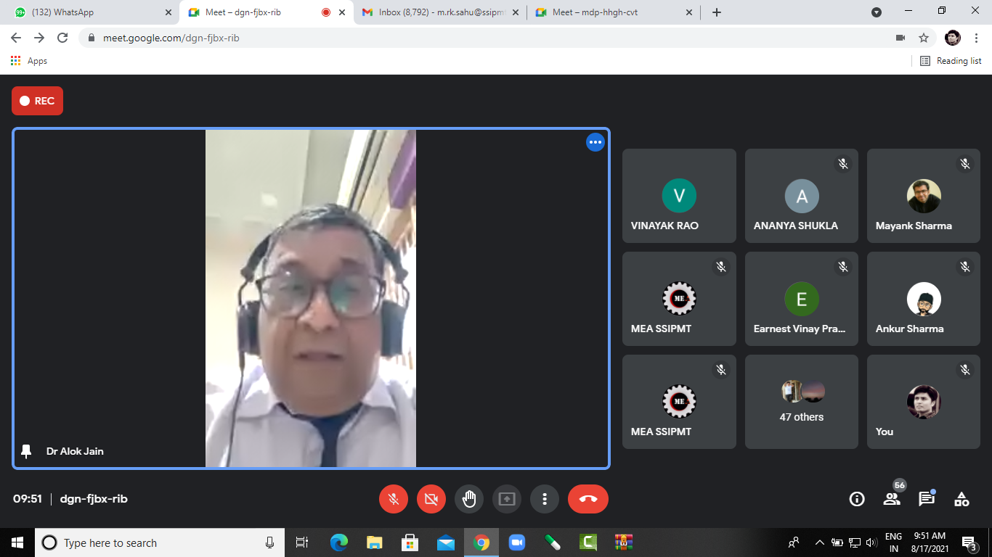Image resolution: width=992 pixels, height=557 pixels.
Task: Launch Microsoft Edge from taskbar
Action: (x=338, y=542)
